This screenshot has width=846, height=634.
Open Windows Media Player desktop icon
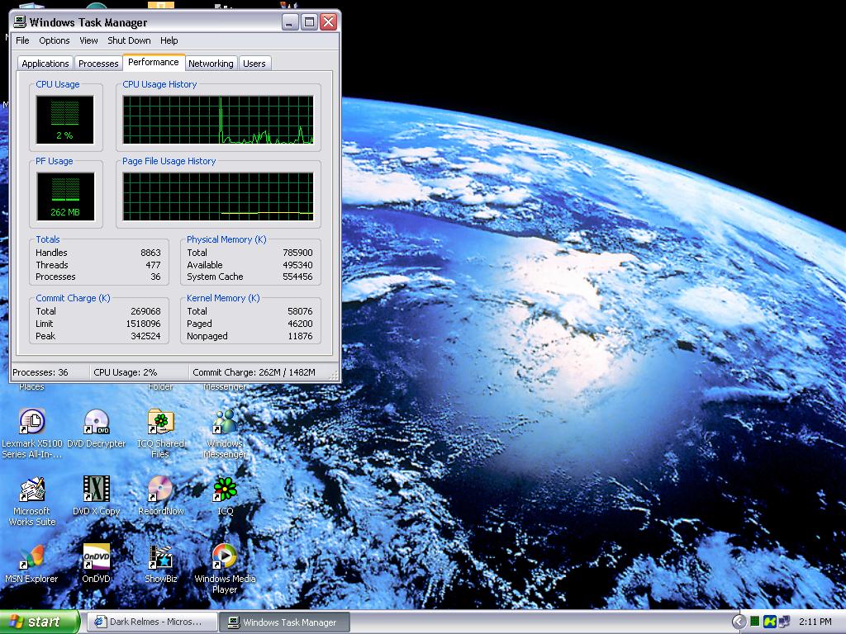tap(225, 557)
